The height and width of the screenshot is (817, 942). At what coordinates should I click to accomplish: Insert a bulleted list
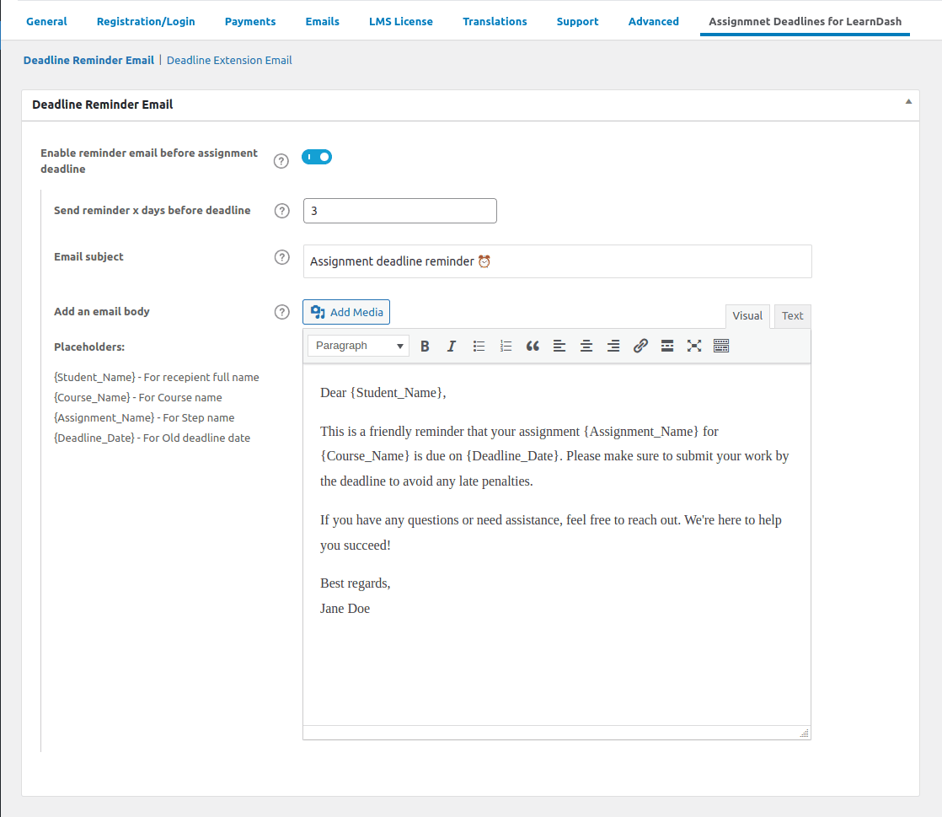tap(479, 346)
